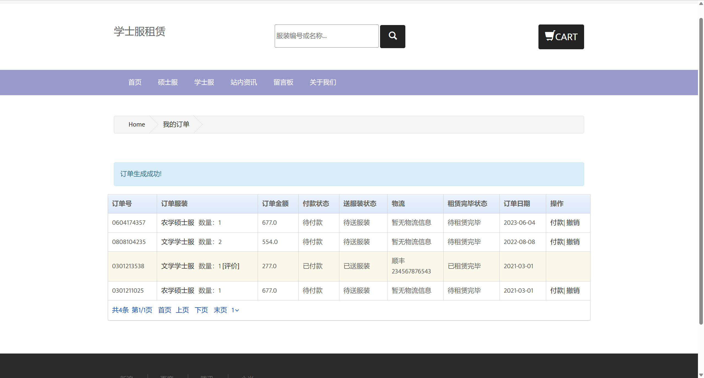704x378 pixels.
Task: Click Home in the breadcrumb
Action: (137, 124)
